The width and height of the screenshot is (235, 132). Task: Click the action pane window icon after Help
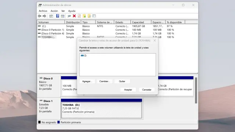point(63,16)
